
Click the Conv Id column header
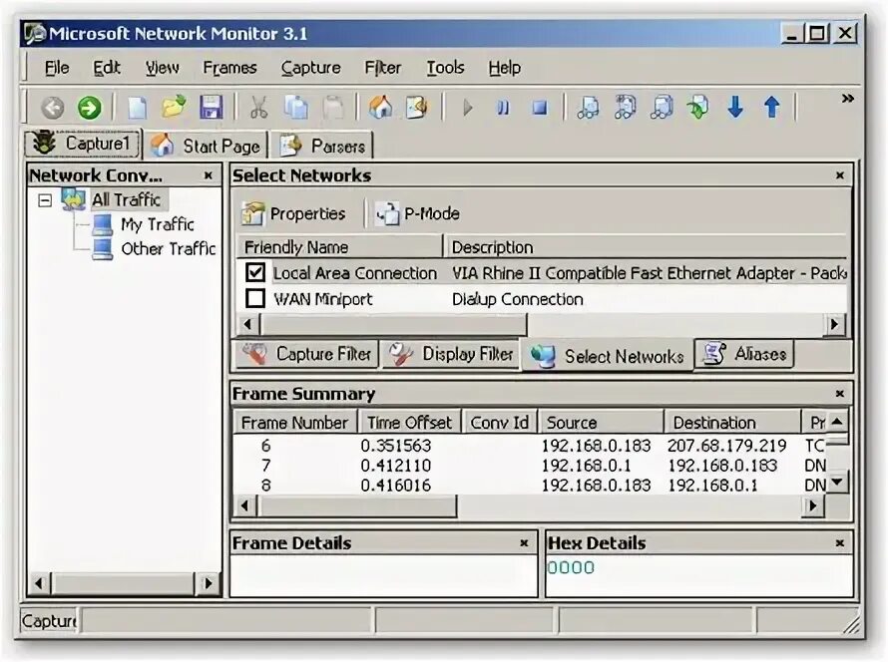[x=500, y=422]
